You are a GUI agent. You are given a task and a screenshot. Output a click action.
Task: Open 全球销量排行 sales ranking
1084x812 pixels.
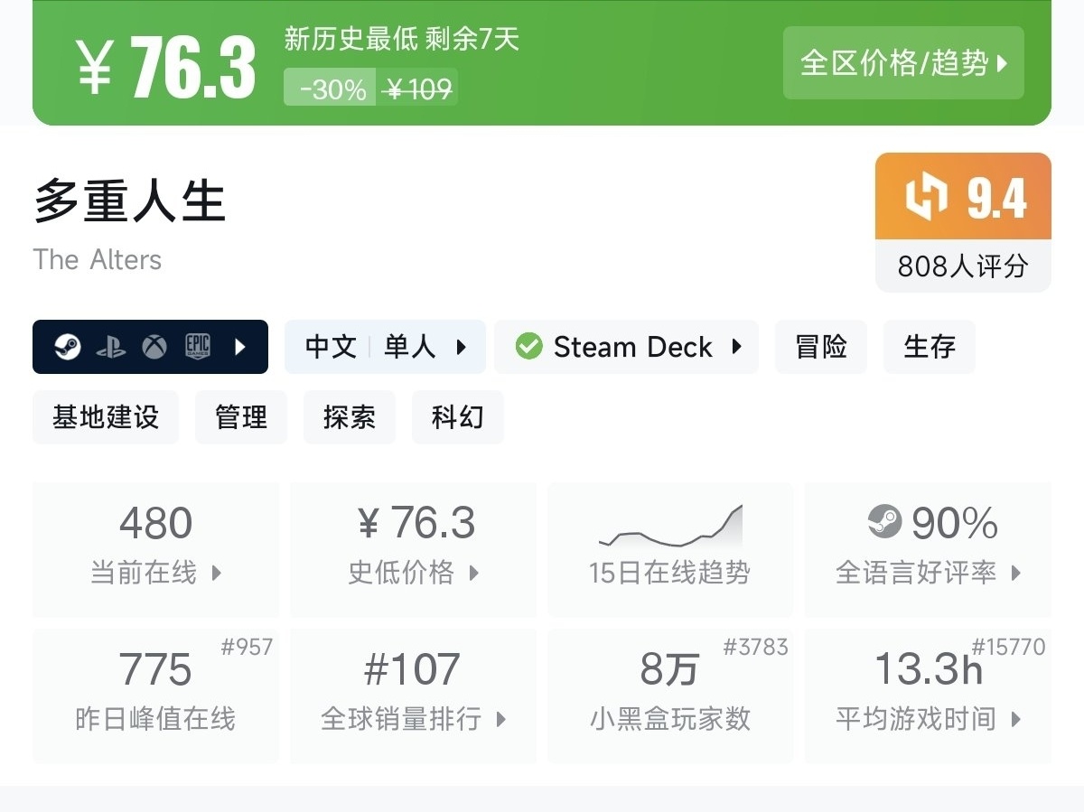414,695
